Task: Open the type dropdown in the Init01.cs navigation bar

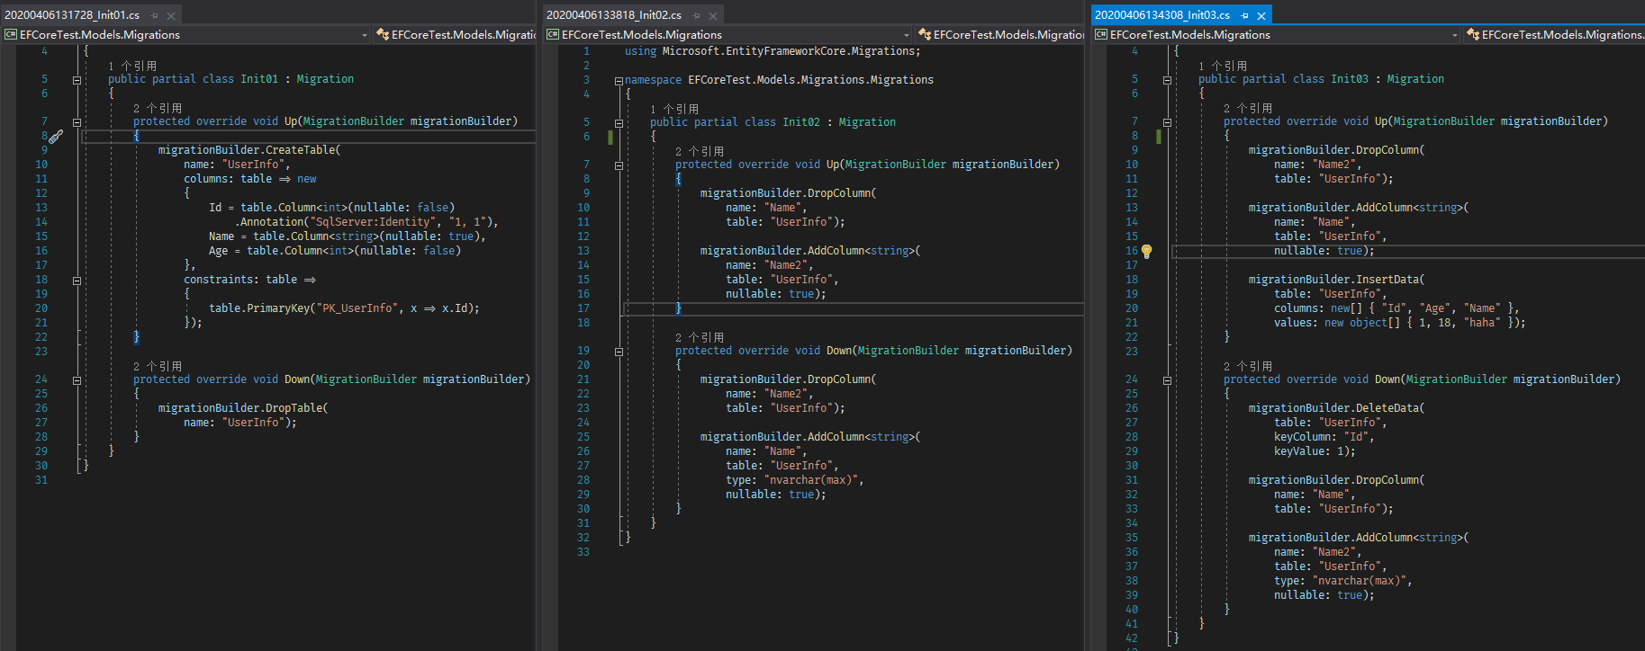Action: point(456,34)
